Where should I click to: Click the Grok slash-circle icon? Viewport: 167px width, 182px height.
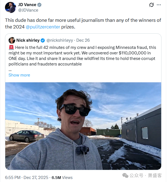click(152, 5)
